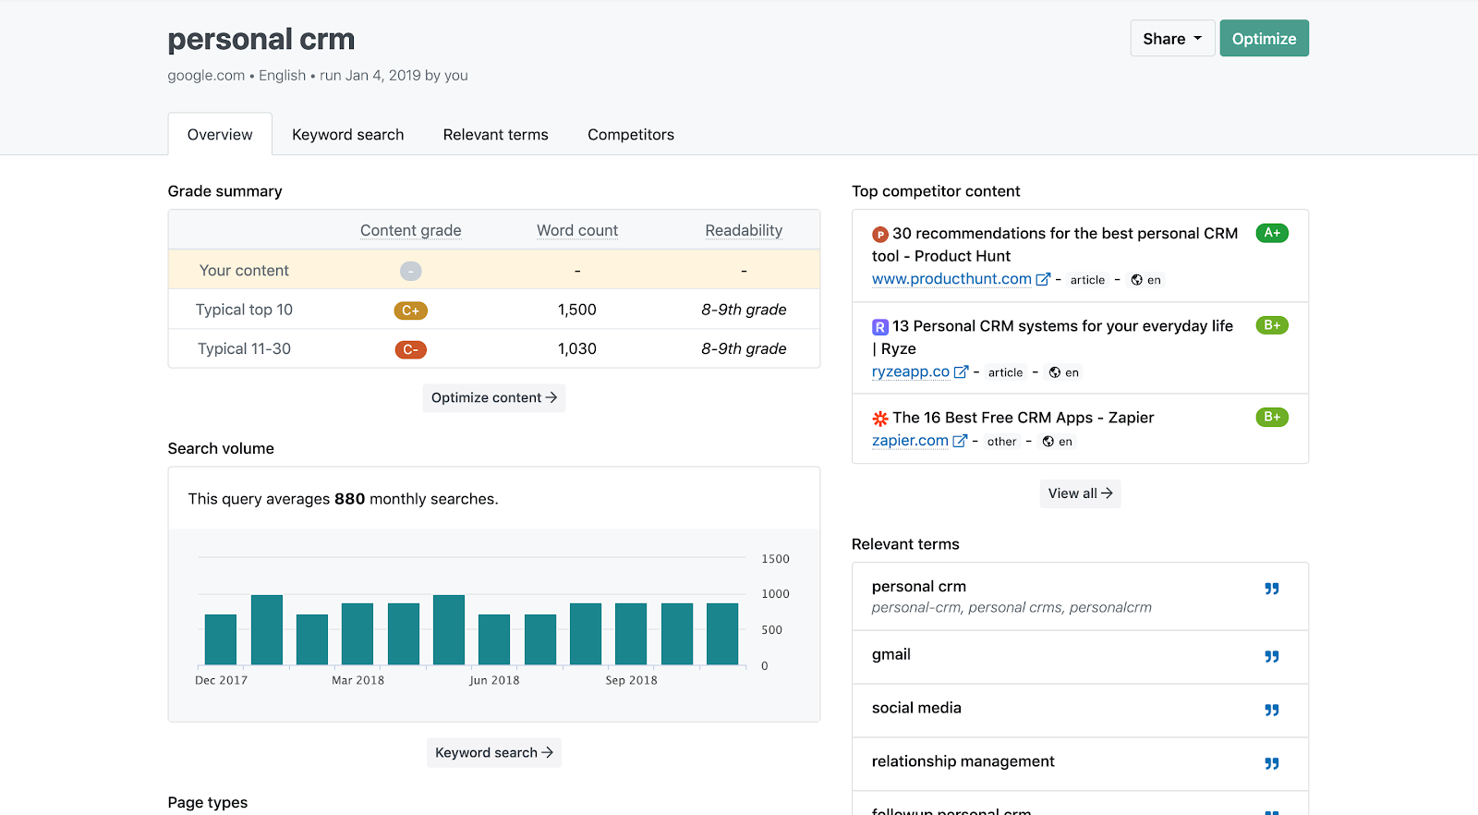The image size is (1478, 815).
Task: Click the quote icon for personal crm term
Action: click(x=1272, y=589)
